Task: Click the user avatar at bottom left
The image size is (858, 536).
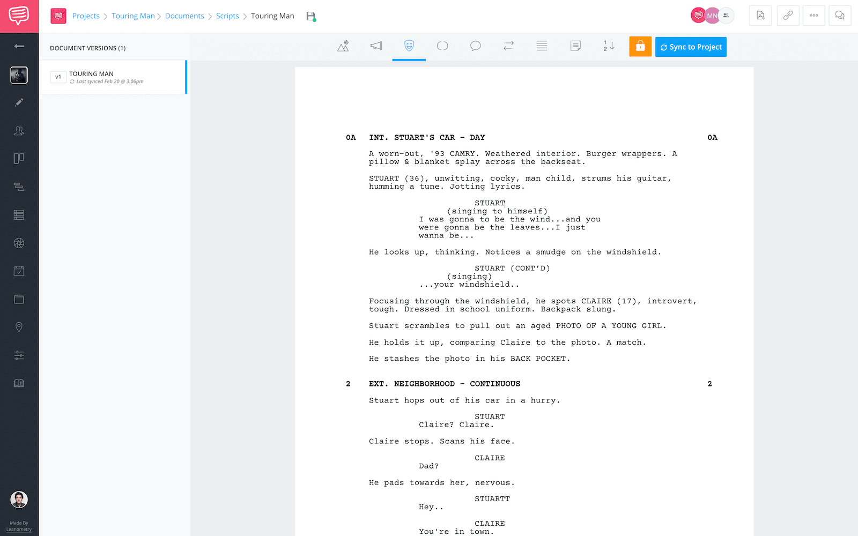Action: (x=19, y=499)
